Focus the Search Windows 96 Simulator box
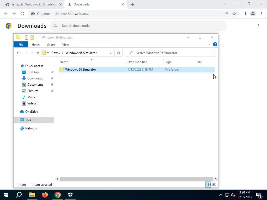Screen dimensions: 267x200 tap(170, 53)
